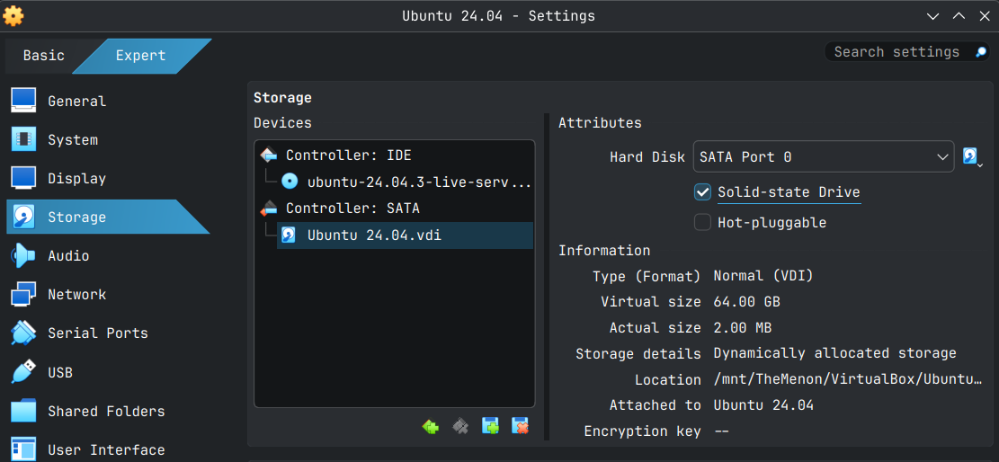Screen dimensions: 999x462
Task: Select Controller: SATA in the device tree
Action: [352, 209]
